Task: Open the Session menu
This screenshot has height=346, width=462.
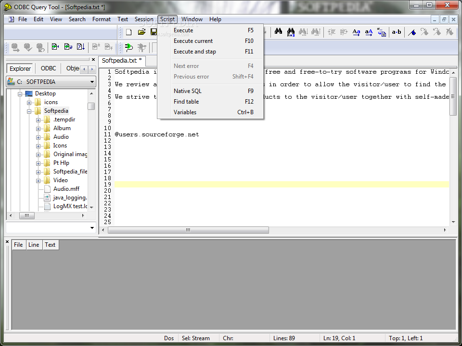Action: click(x=144, y=19)
